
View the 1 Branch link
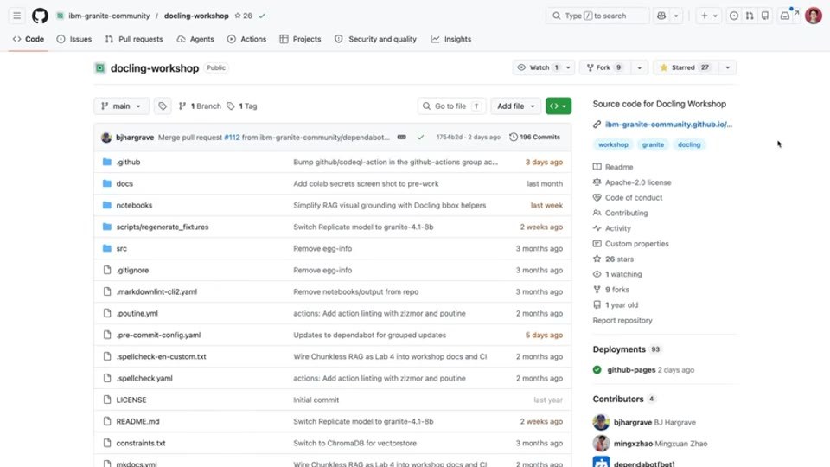point(200,106)
